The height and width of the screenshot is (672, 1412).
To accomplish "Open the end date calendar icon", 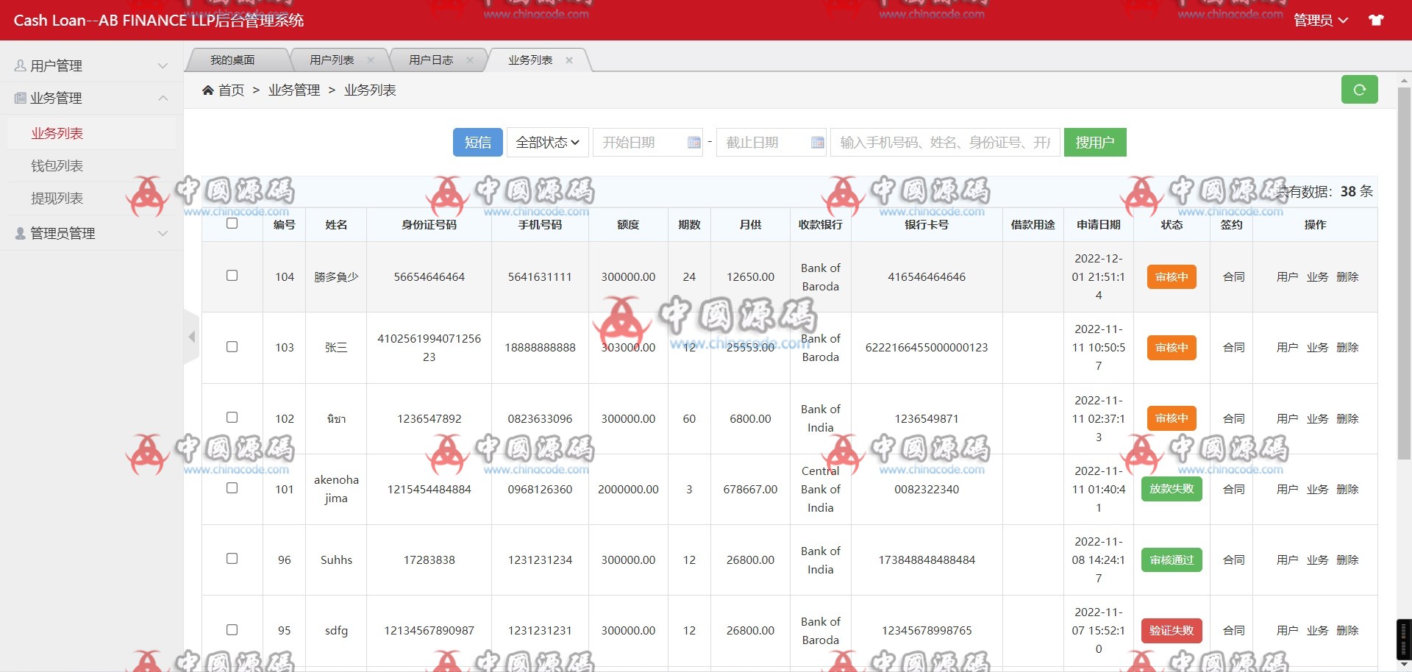I will pos(817,143).
